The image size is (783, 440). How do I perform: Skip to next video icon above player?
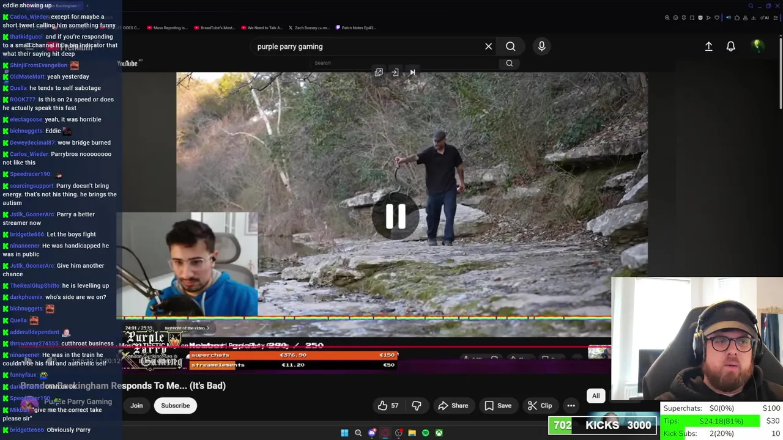point(412,73)
